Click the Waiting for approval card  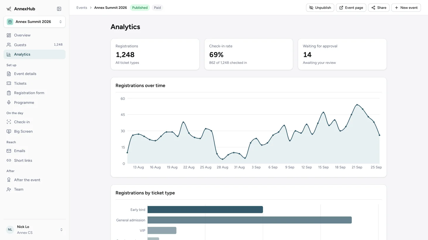[342, 54]
